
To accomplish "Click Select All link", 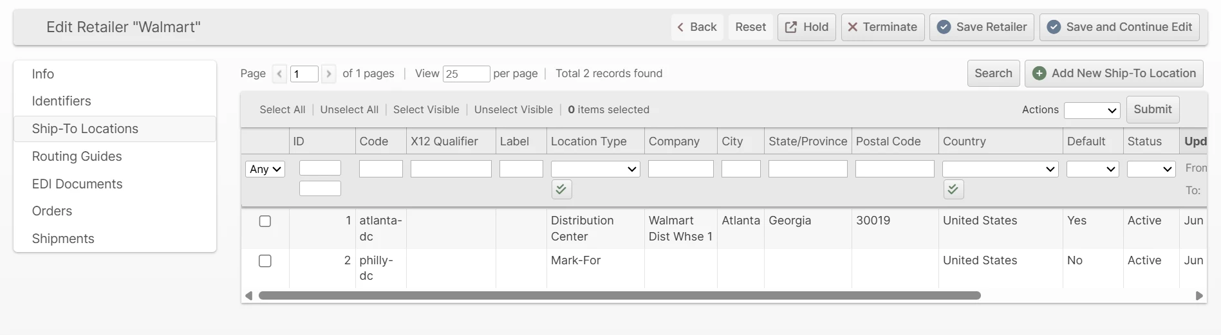I will coord(283,109).
